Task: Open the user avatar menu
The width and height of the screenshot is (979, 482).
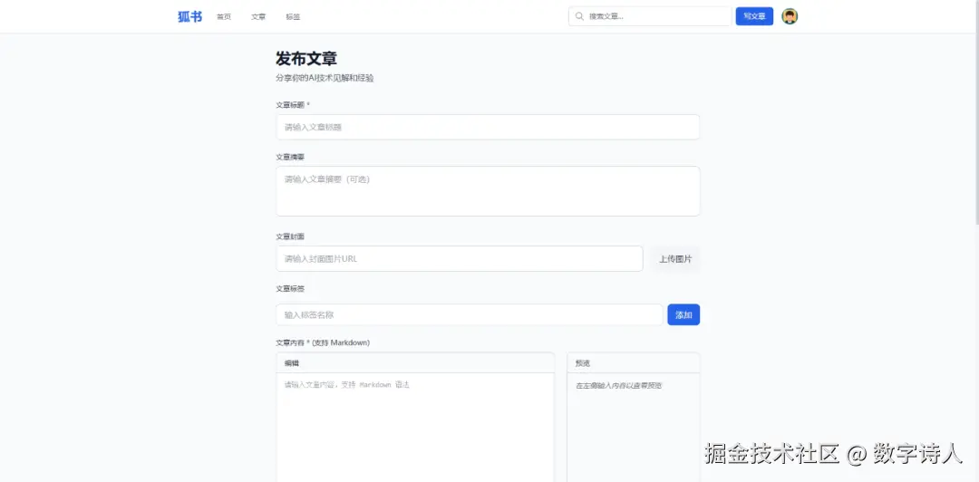Action: 790,16
